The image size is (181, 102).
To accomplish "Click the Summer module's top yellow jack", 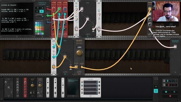I will (150, 9).
